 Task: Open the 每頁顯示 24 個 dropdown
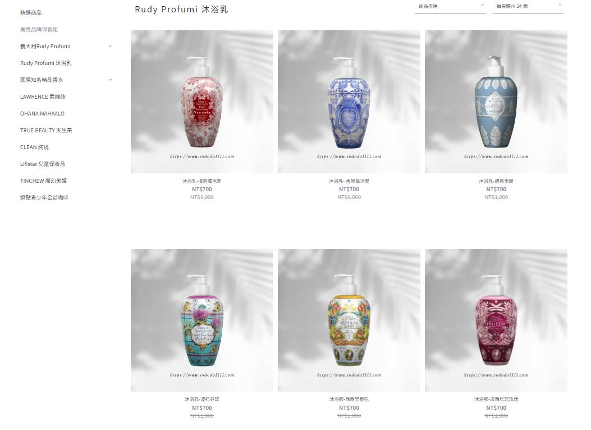528,6
